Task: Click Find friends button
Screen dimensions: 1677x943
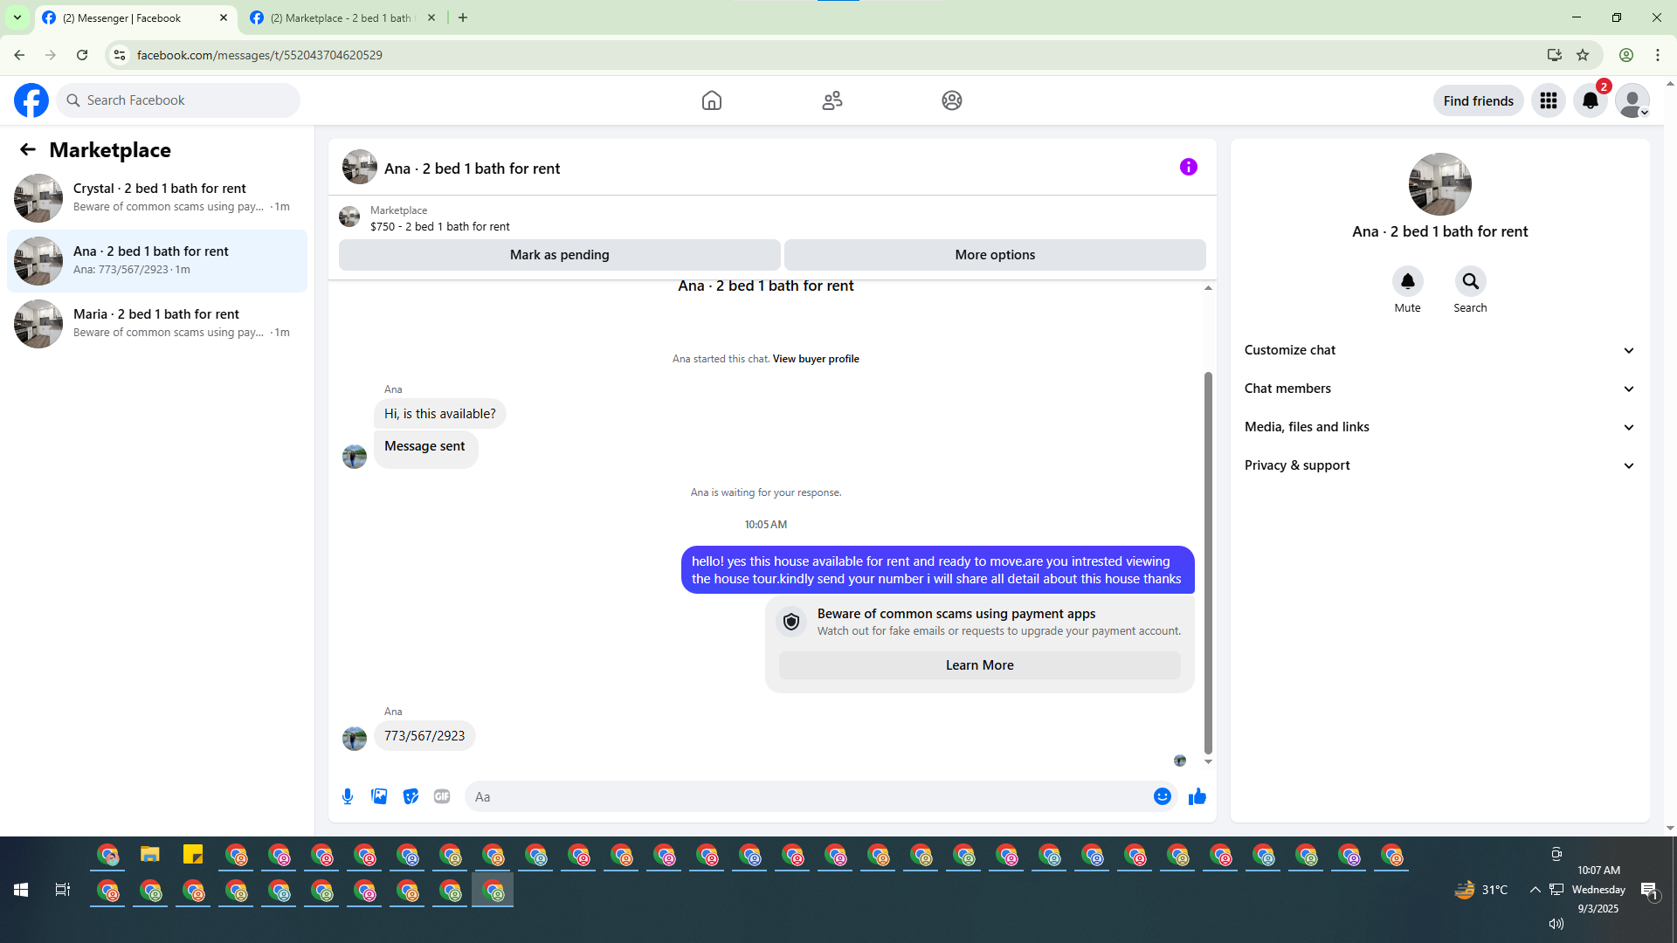Action: (1479, 100)
